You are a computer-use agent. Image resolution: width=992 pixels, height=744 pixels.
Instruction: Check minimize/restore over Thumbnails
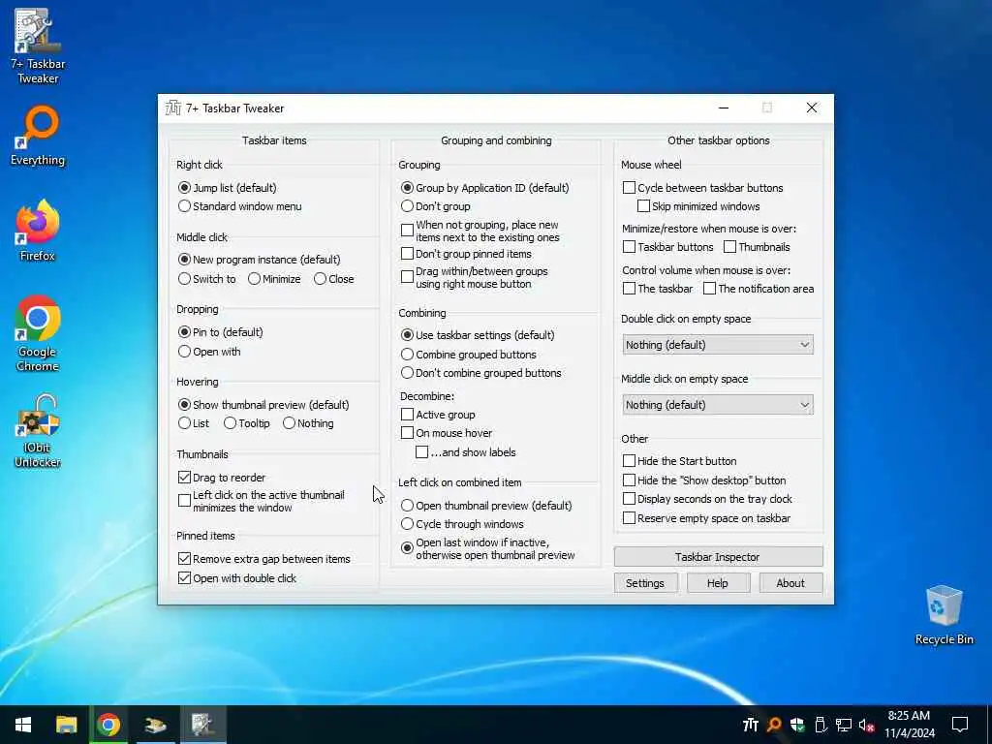(x=730, y=247)
